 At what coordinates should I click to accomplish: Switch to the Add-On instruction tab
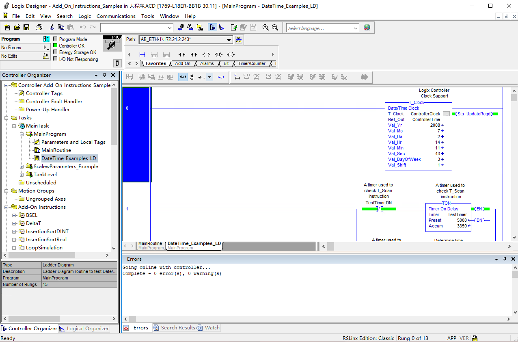click(183, 63)
